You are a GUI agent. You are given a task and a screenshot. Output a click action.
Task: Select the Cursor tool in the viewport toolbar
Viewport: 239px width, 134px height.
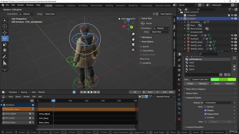[5, 26]
